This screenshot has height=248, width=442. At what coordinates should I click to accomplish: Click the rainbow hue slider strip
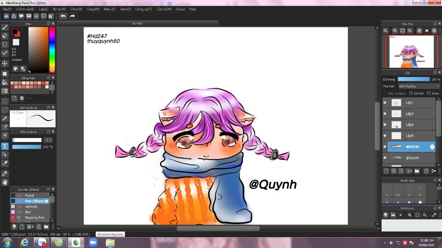[x=52, y=50]
